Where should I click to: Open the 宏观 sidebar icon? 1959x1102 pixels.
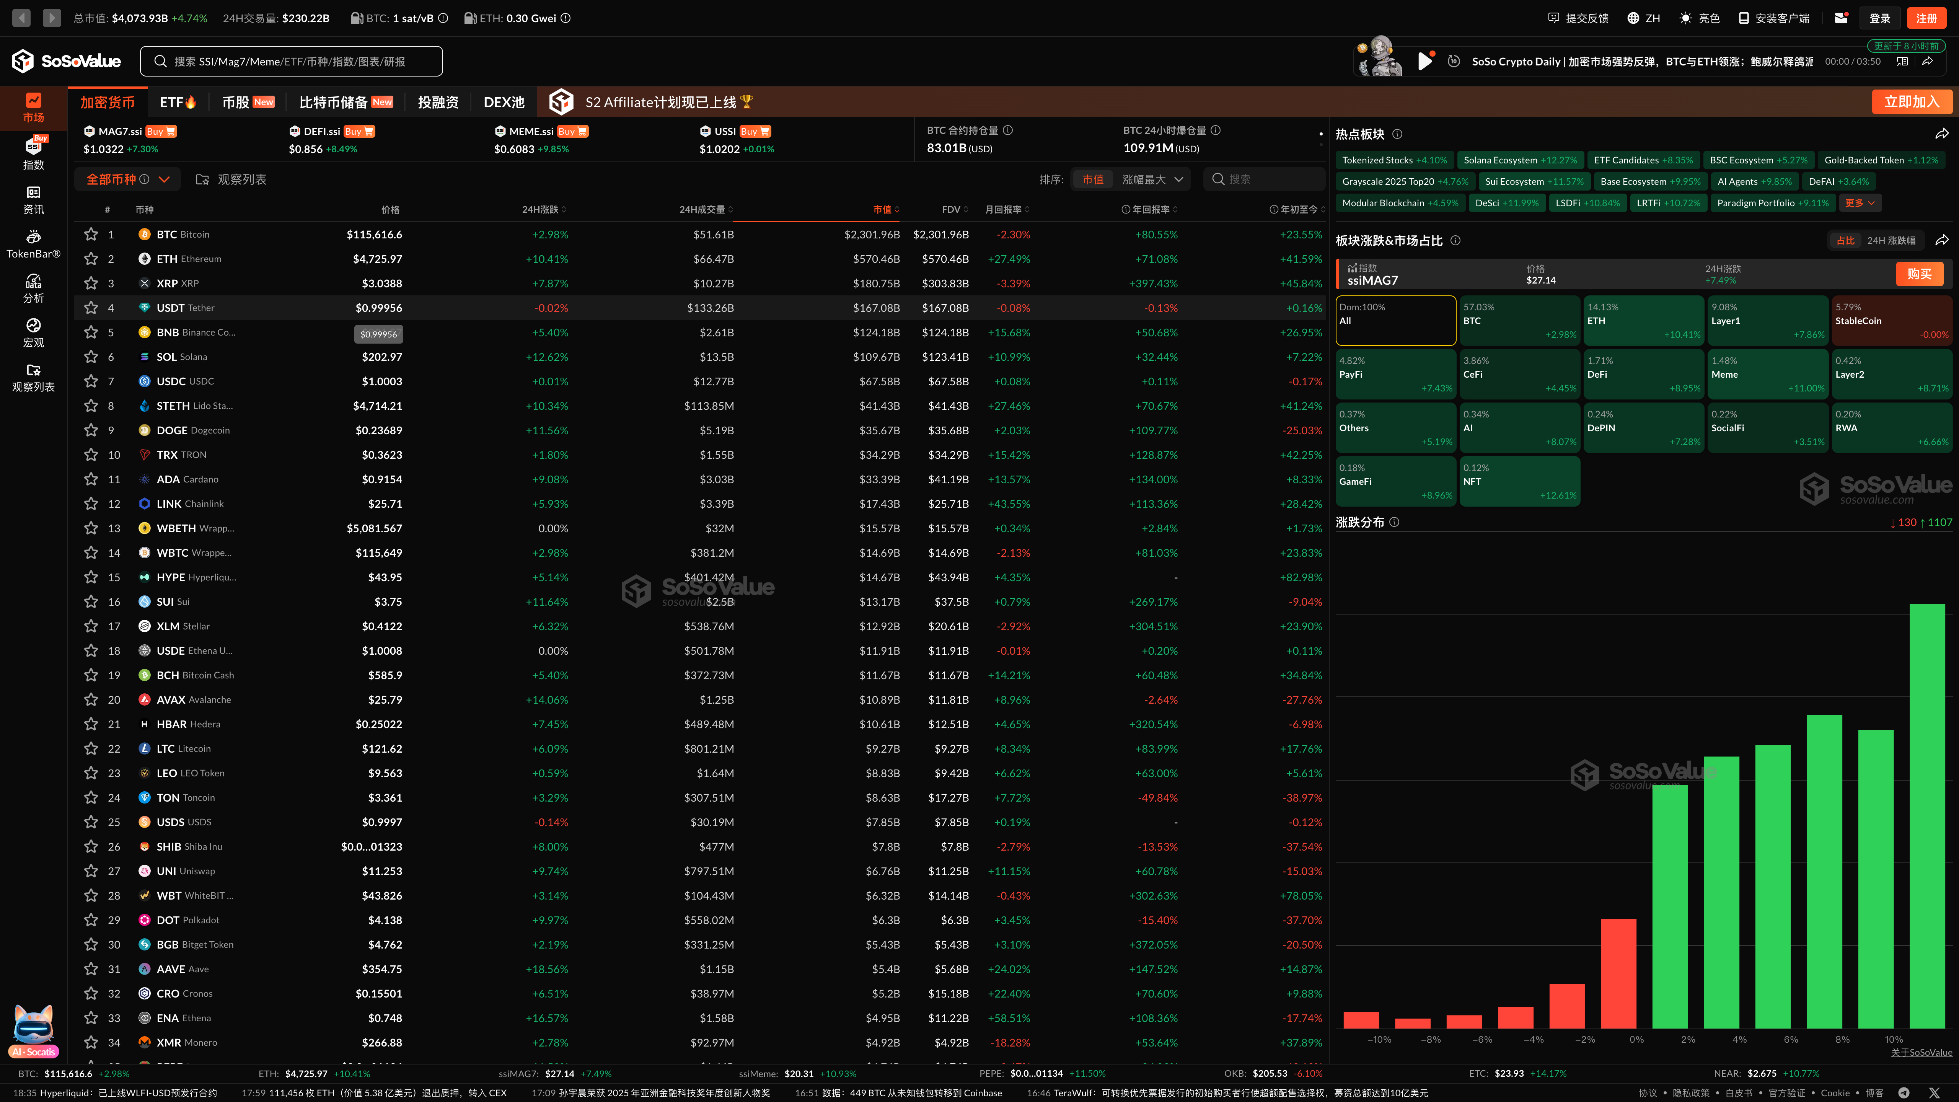coord(33,333)
